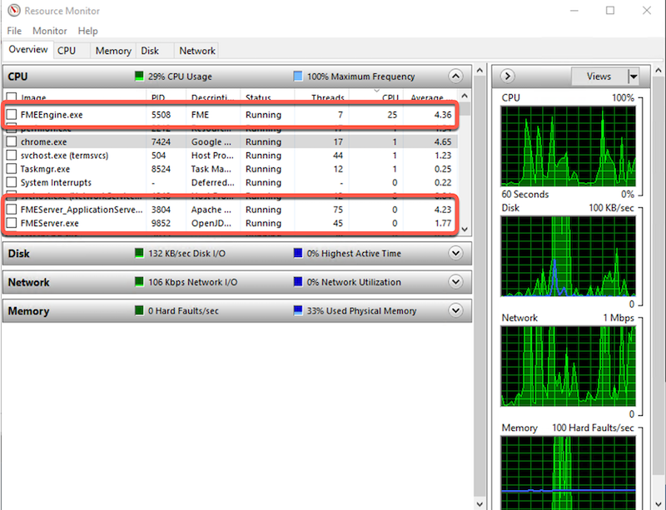This screenshot has width=666, height=510.
Task: Expand the Network section chevron
Action: click(455, 282)
